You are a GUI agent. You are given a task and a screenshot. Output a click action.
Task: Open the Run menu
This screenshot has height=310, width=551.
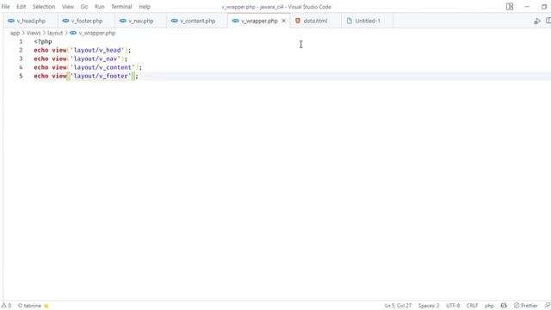100,7
